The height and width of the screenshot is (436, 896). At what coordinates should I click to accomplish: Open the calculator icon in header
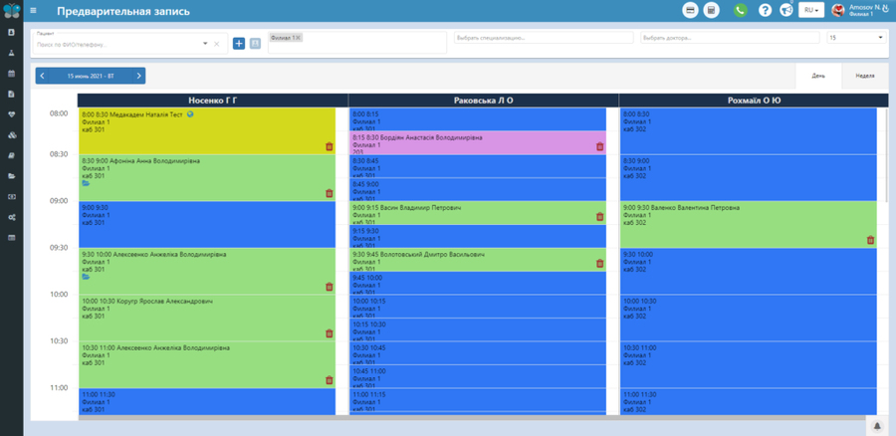tap(711, 10)
